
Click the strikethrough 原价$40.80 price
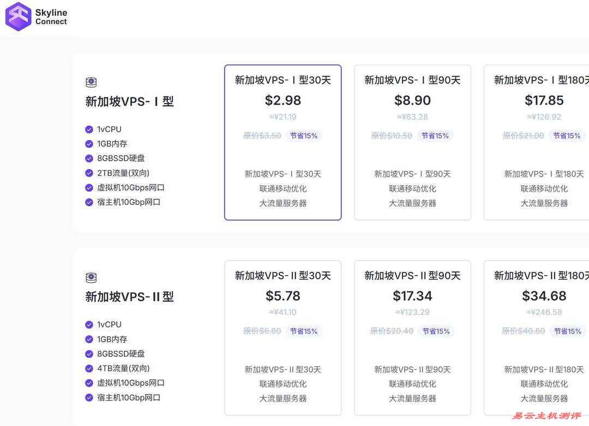tap(524, 331)
